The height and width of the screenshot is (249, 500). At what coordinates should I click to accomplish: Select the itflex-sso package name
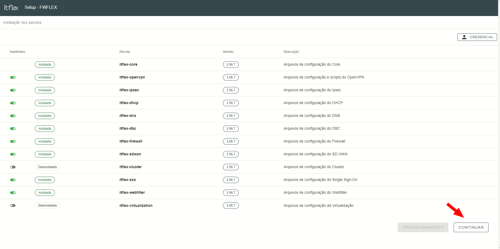coord(128,180)
